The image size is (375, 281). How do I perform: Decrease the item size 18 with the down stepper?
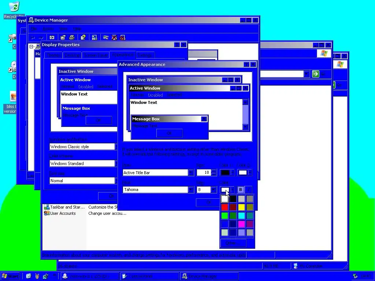coord(214,174)
